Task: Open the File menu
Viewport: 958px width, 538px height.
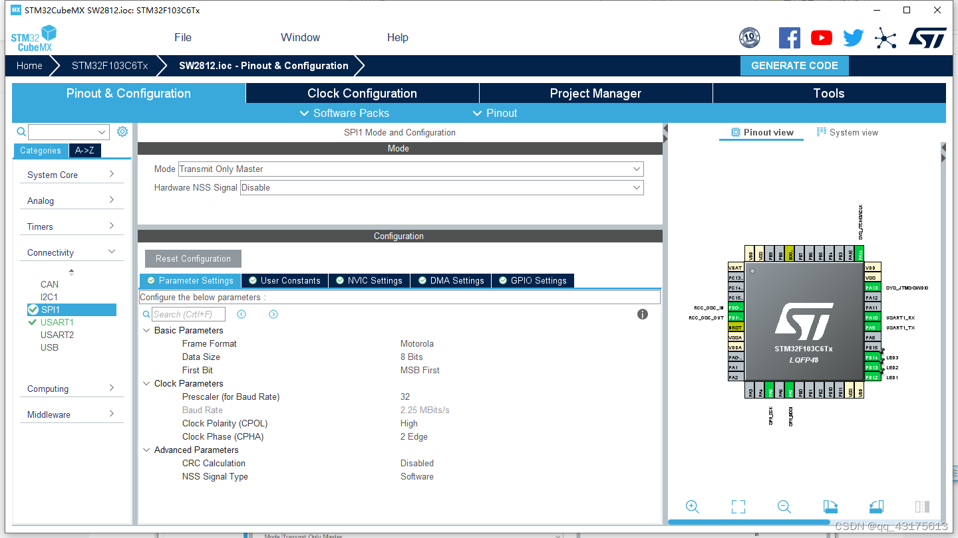Action: coord(183,37)
